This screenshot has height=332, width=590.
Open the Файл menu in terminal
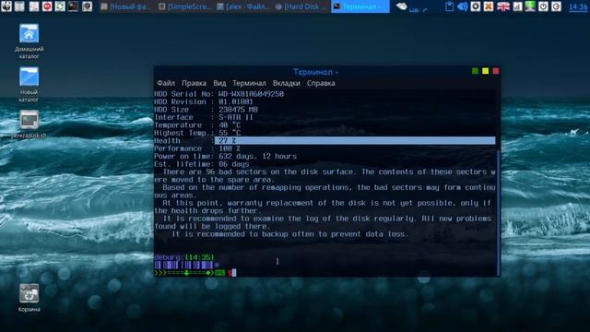166,83
